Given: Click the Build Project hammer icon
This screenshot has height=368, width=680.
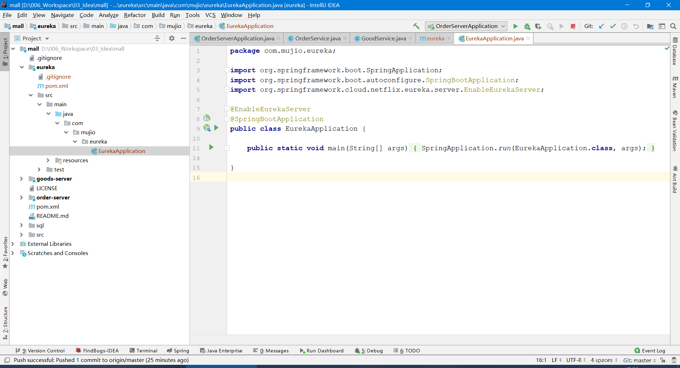Looking at the screenshot, I should pos(416,26).
